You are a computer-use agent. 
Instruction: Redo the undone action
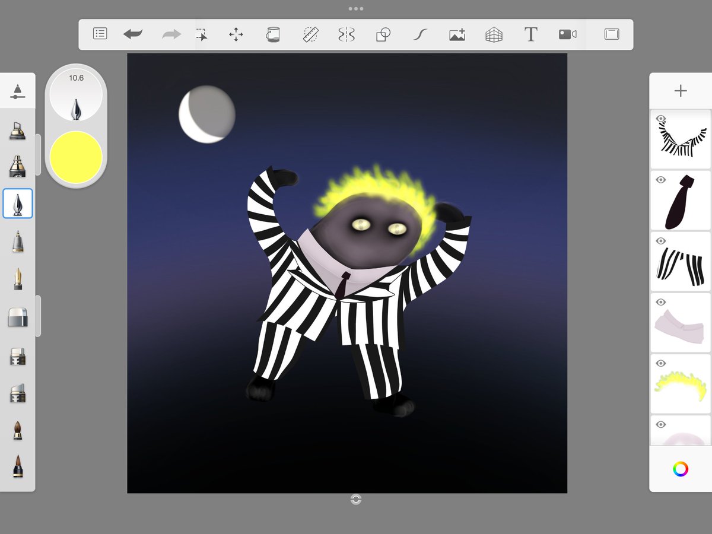pyautogui.click(x=171, y=34)
